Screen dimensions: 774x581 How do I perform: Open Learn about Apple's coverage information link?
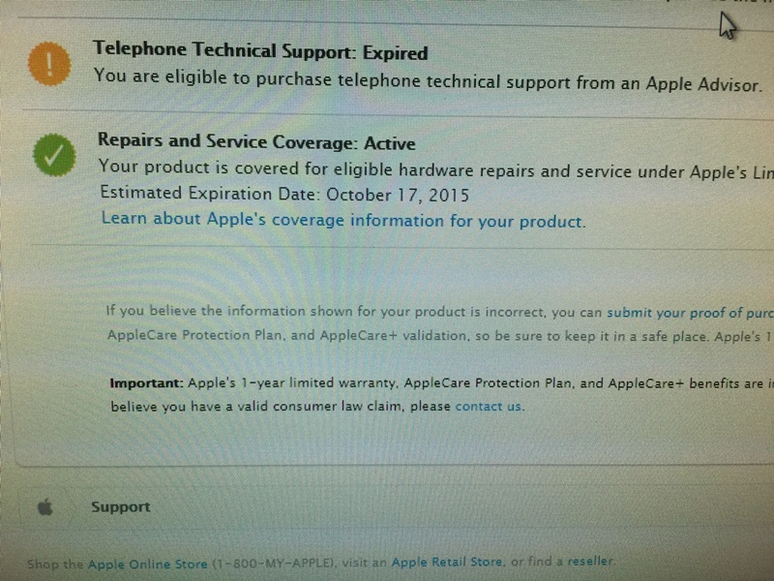[x=342, y=221]
